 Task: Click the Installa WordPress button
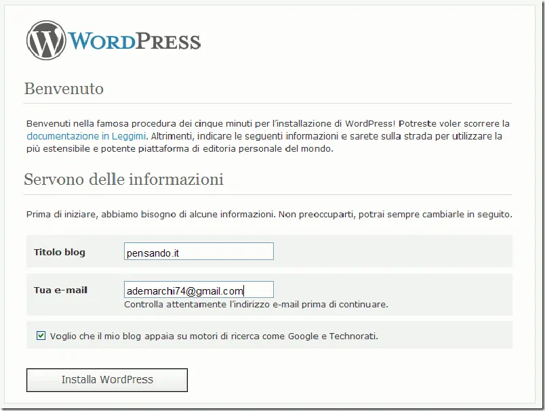coord(107,380)
